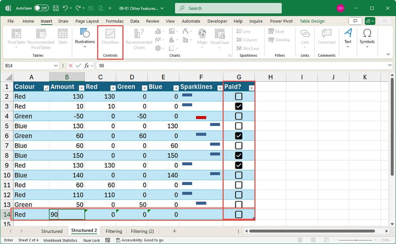Click Workbook Statistics in status bar

click(60, 240)
